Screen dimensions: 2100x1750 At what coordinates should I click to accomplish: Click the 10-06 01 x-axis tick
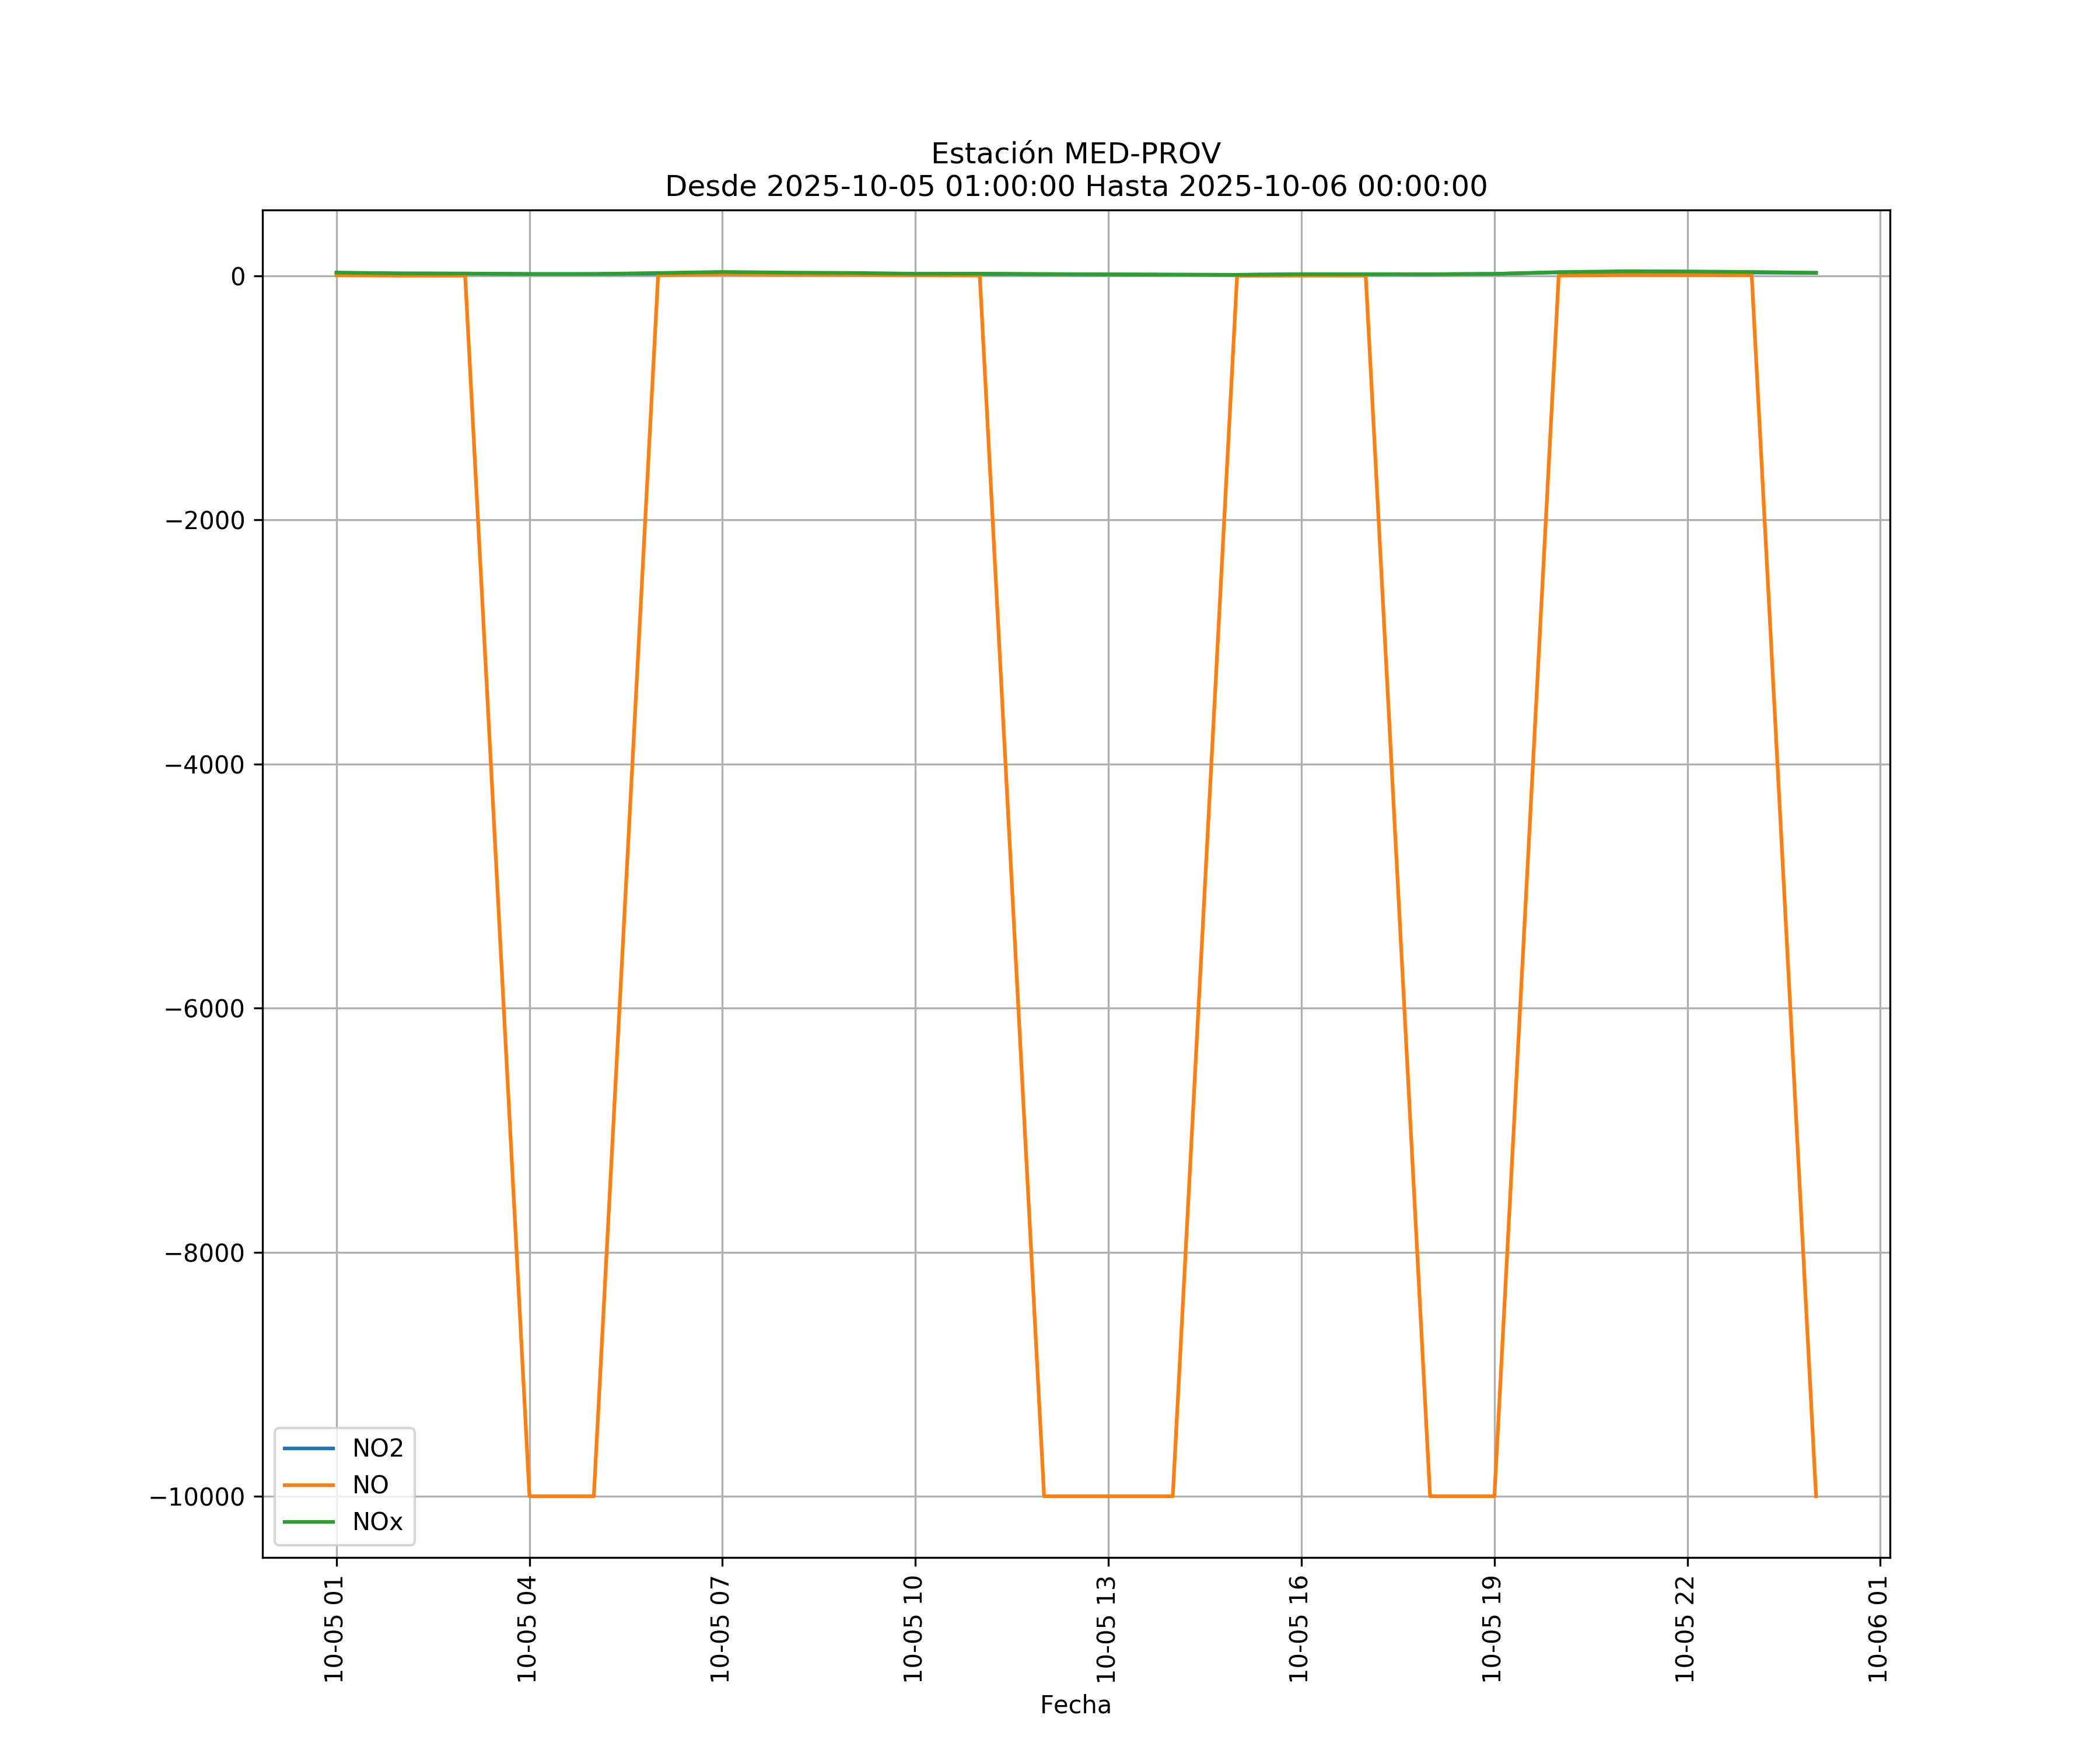(1878, 1628)
